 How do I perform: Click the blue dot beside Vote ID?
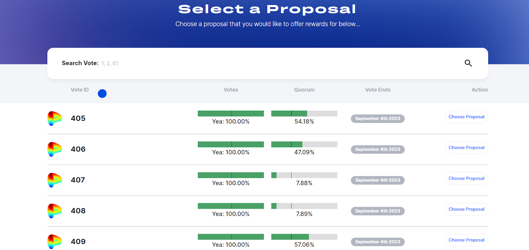(x=102, y=94)
